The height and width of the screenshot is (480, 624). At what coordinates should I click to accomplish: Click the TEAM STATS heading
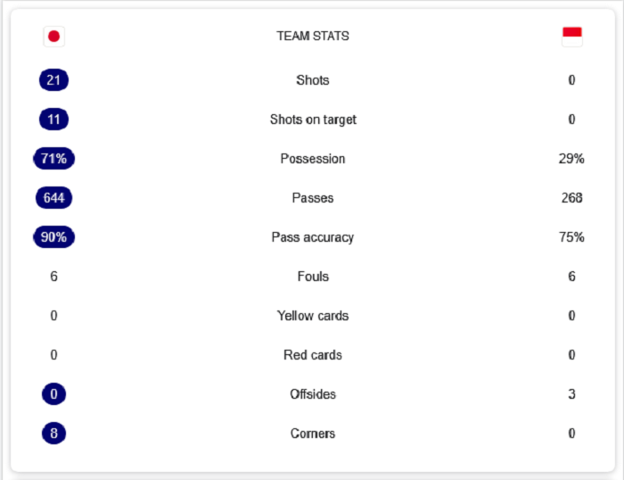[313, 37]
